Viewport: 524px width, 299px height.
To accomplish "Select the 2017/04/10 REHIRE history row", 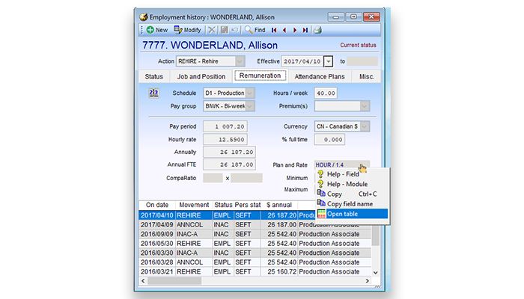I will (x=228, y=215).
